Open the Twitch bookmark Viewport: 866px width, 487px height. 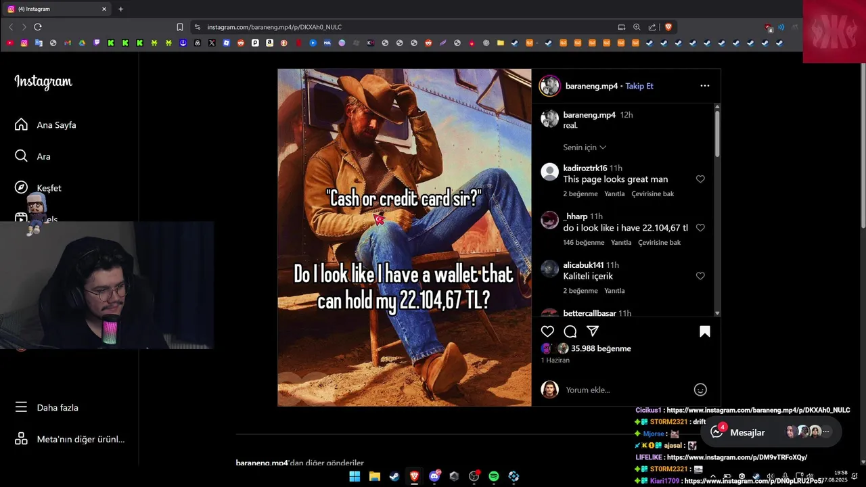[x=97, y=43]
